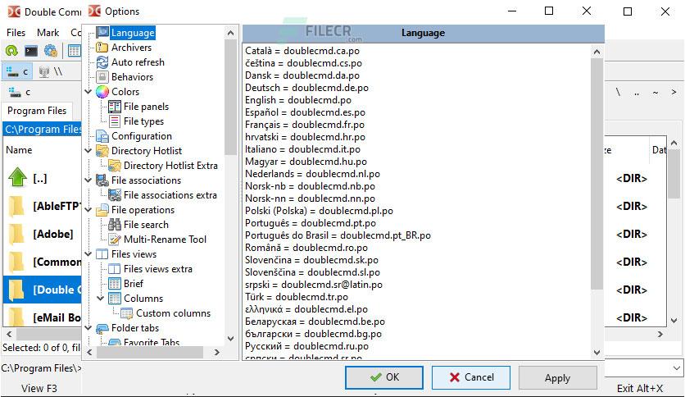Click language list scroll up arrow
This screenshot has height=397, width=685.
pyautogui.click(x=597, y=52)
